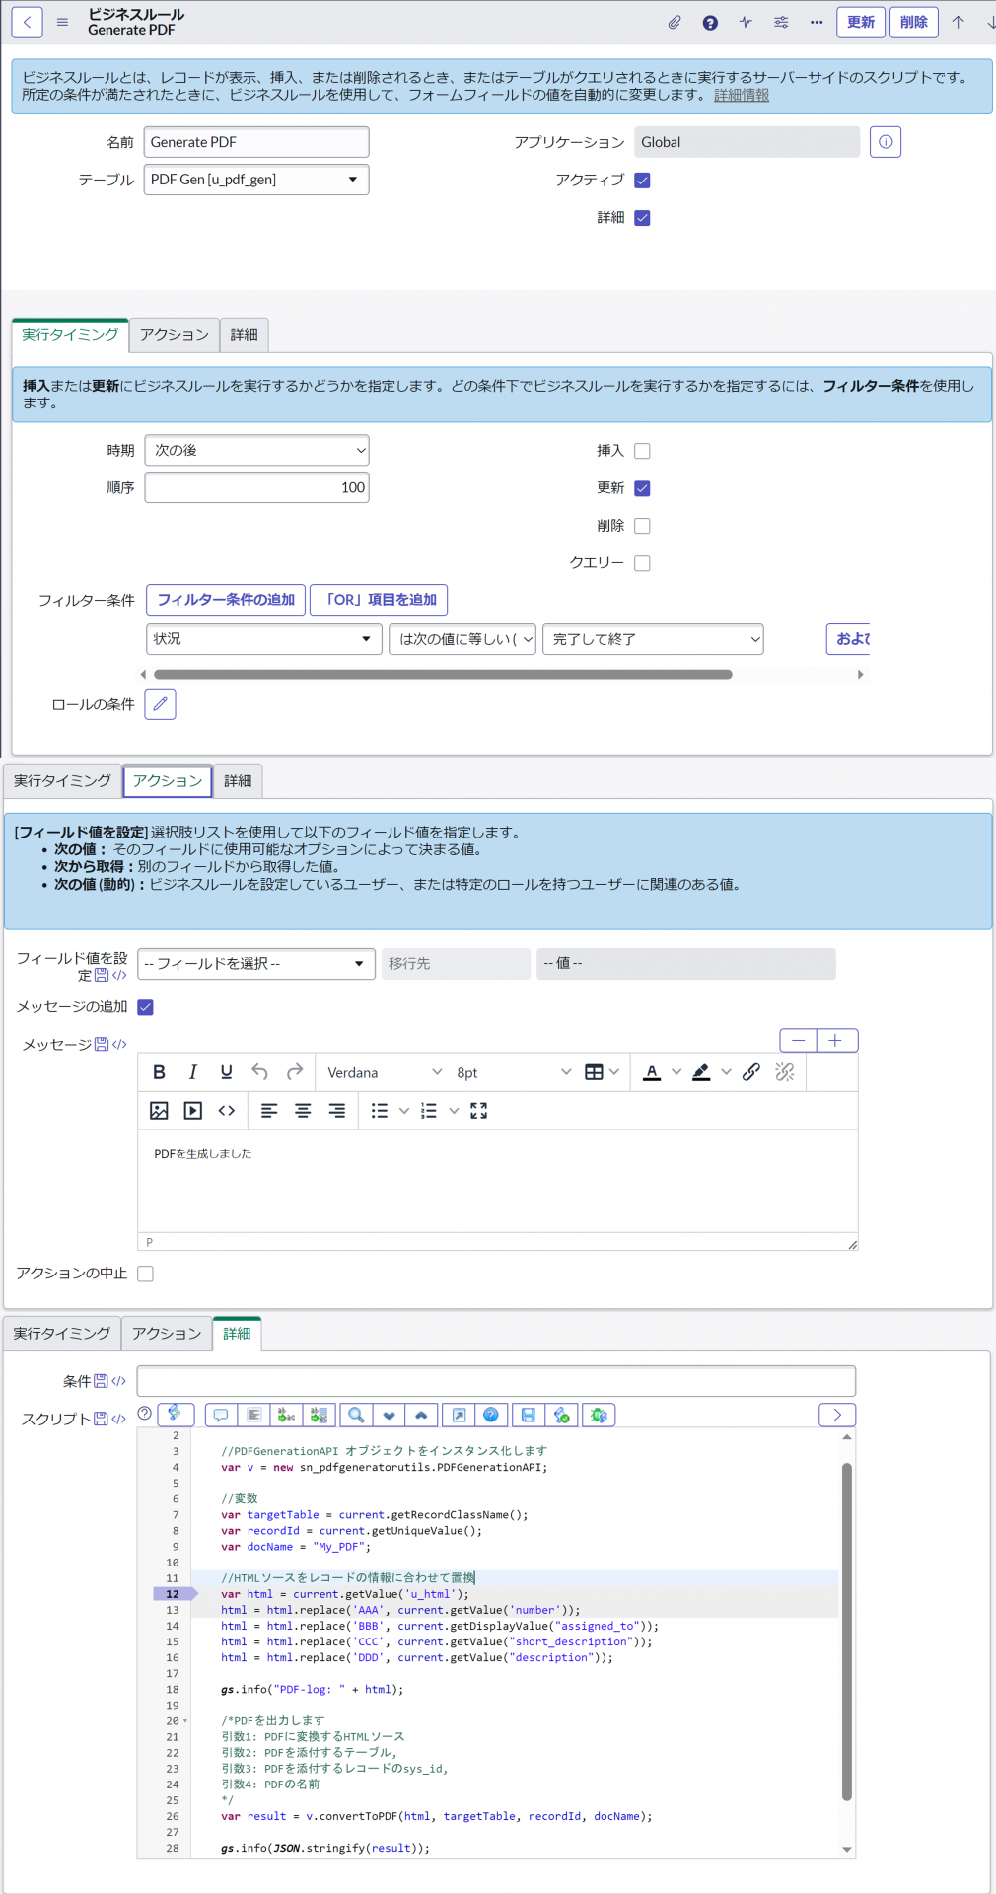Check the アクションの中止 checkbox
This screenshot has height=1894, width=996.
click(145, 1274)
